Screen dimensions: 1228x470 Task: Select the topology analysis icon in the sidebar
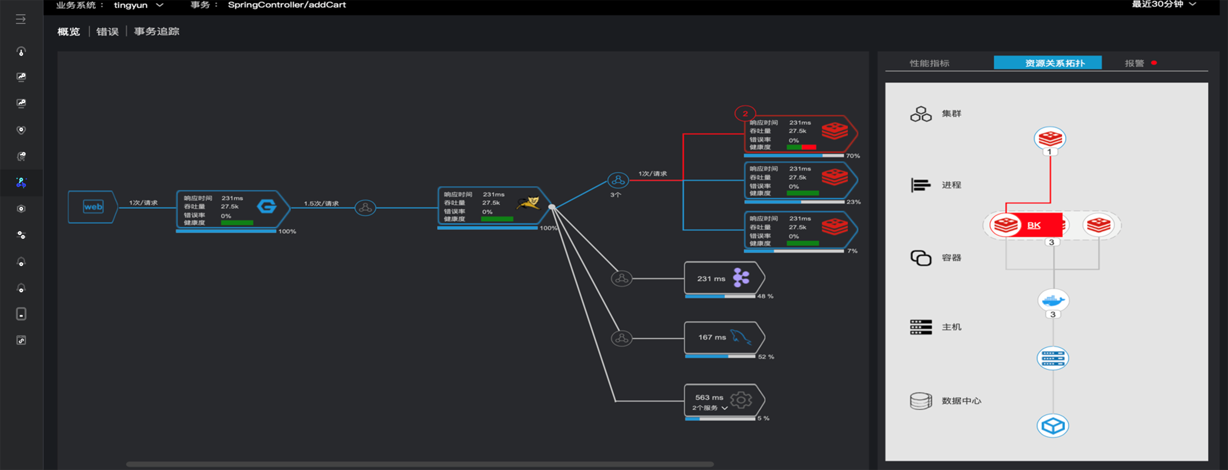21,183
